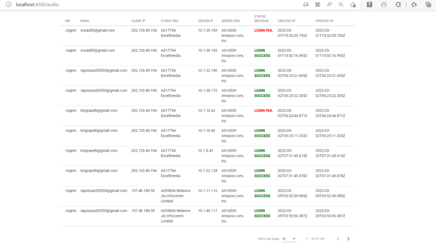Click the UPDATED AT column header

324,21
